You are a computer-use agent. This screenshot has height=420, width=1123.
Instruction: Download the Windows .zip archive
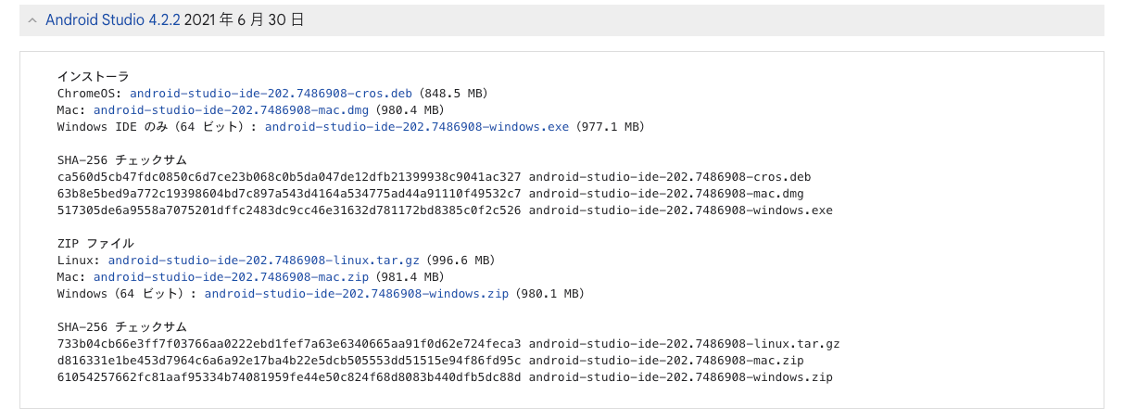(357, 294)
